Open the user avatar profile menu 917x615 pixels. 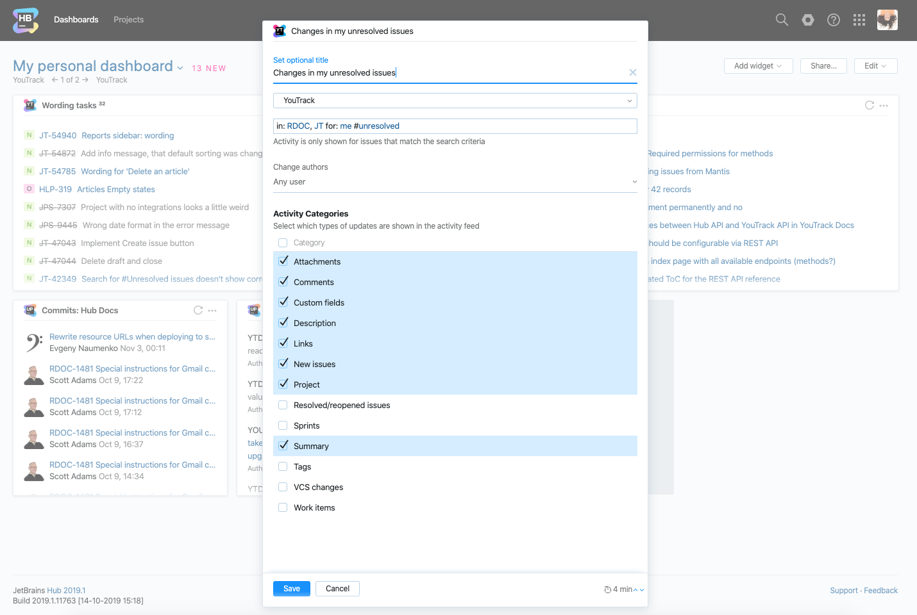click(888, 20)
